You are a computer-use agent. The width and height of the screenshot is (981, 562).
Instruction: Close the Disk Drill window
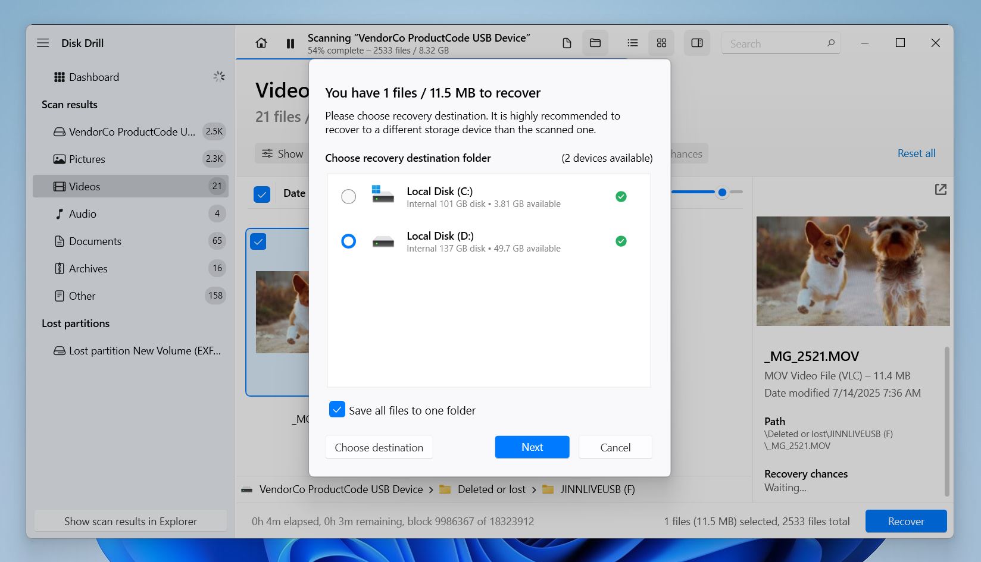point(935,43)
